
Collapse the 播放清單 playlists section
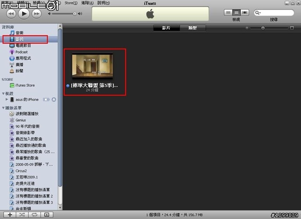[3, 108]
